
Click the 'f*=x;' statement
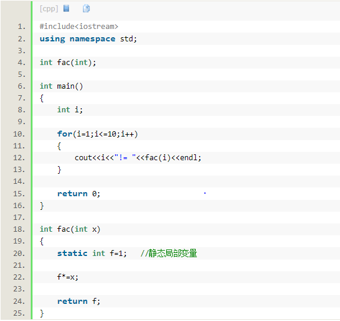67,277
